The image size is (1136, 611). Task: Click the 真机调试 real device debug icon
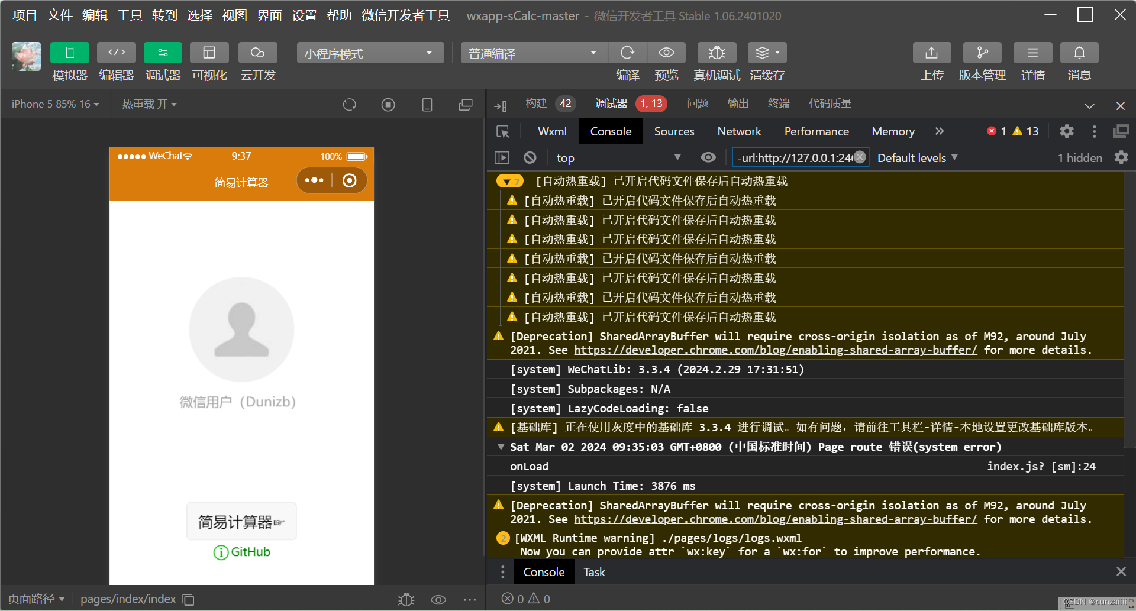[x=717, y=53]
